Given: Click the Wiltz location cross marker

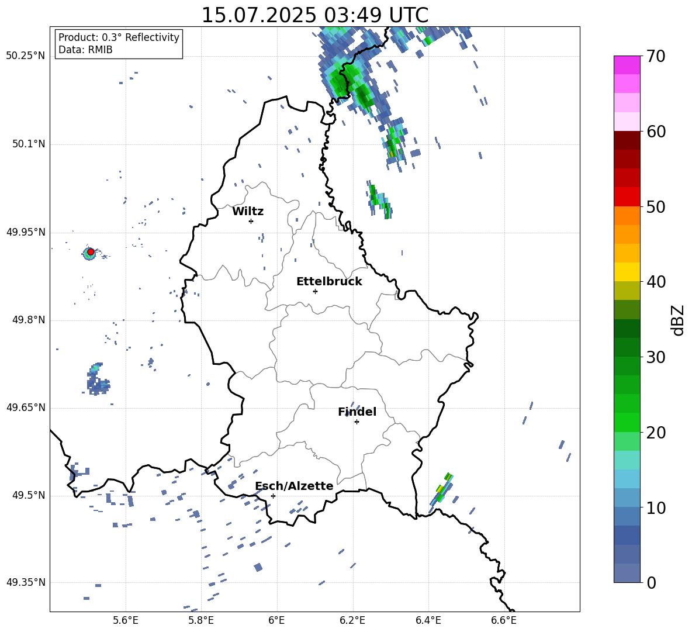Looking at the screenshot, I should tap(251, 221).
